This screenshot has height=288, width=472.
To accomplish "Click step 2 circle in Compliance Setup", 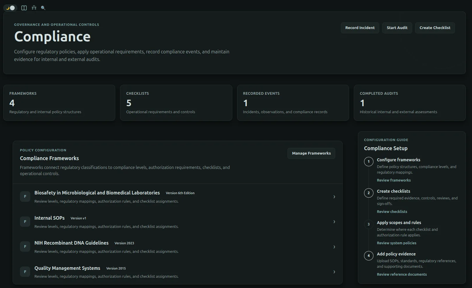I will pos(369,193).
